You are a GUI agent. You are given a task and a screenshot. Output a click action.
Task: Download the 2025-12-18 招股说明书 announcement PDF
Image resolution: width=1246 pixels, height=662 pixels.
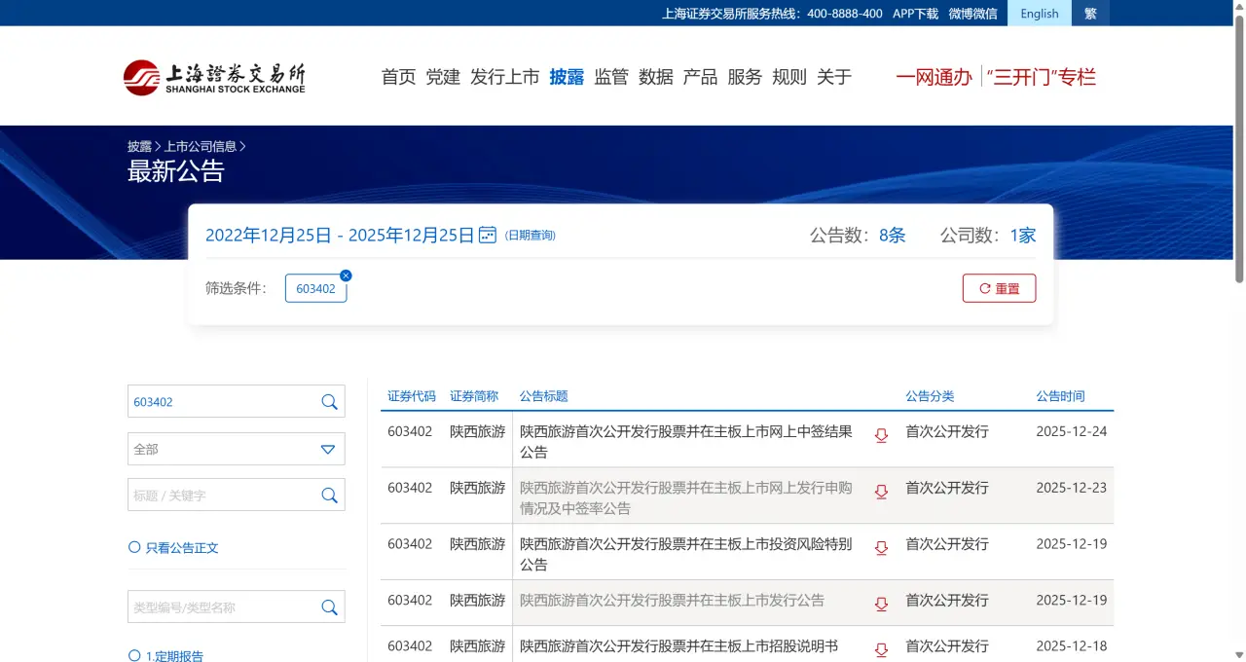pyautogui.click(x=881, y=648)
